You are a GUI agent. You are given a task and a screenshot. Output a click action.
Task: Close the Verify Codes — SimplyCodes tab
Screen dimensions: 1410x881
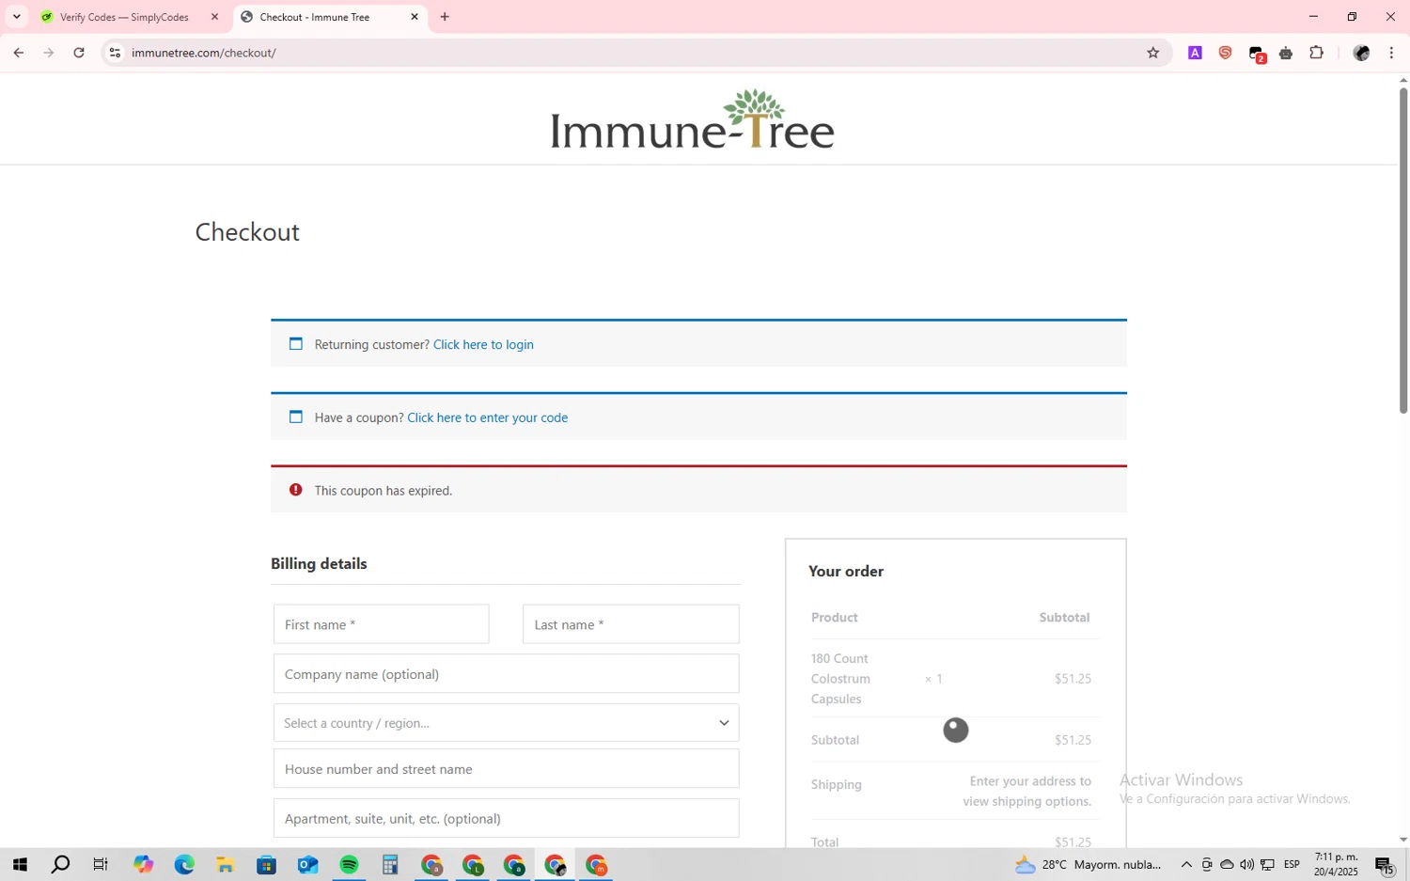click(x=214, y=17)
